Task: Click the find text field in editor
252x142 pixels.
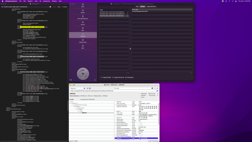Action: [x=26, y=7]
